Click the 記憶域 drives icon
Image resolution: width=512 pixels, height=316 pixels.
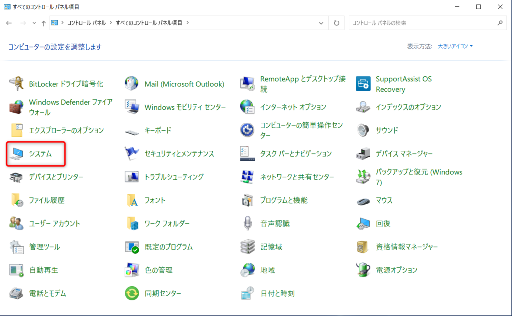(x=247, y=247)
